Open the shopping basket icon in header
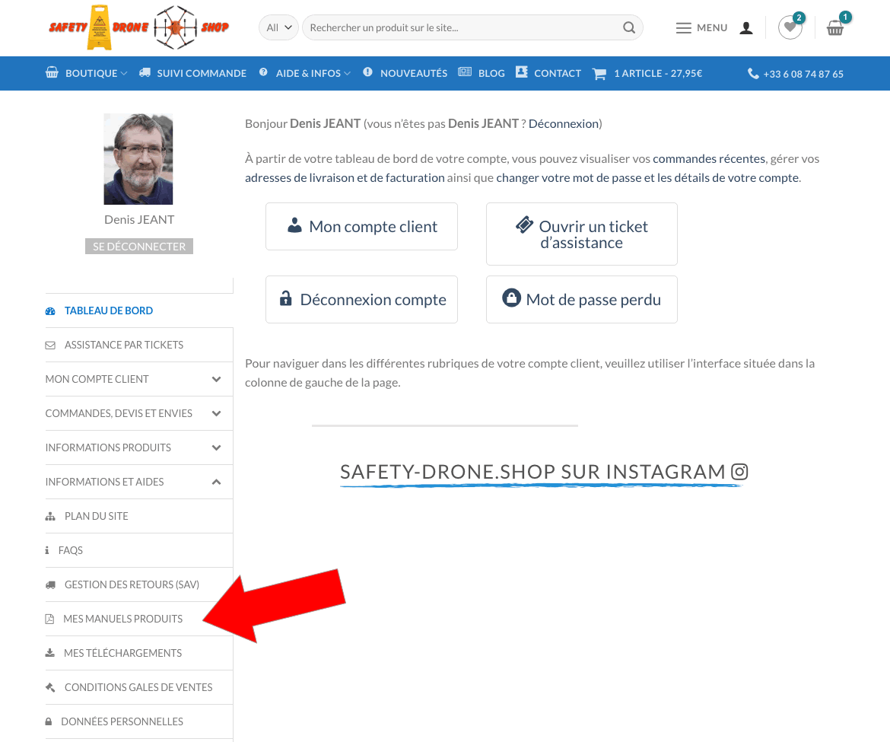890x742 pixels. [835, 28]
